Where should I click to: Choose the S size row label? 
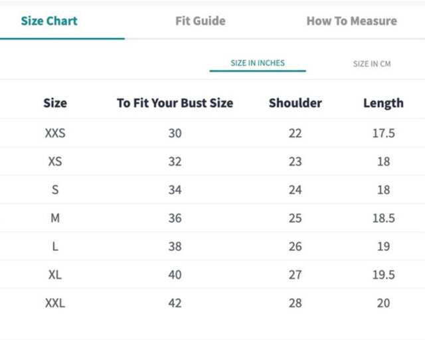tap(55, 190)
